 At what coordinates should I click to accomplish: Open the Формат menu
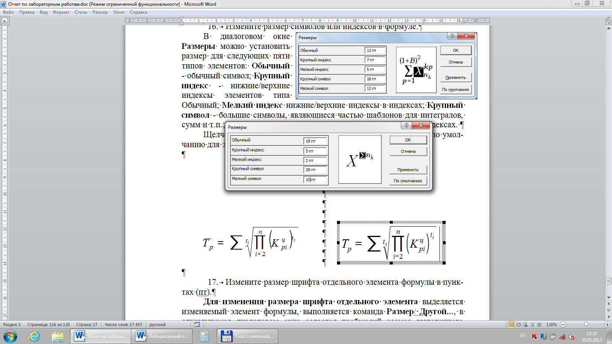[x=61, y=12]
